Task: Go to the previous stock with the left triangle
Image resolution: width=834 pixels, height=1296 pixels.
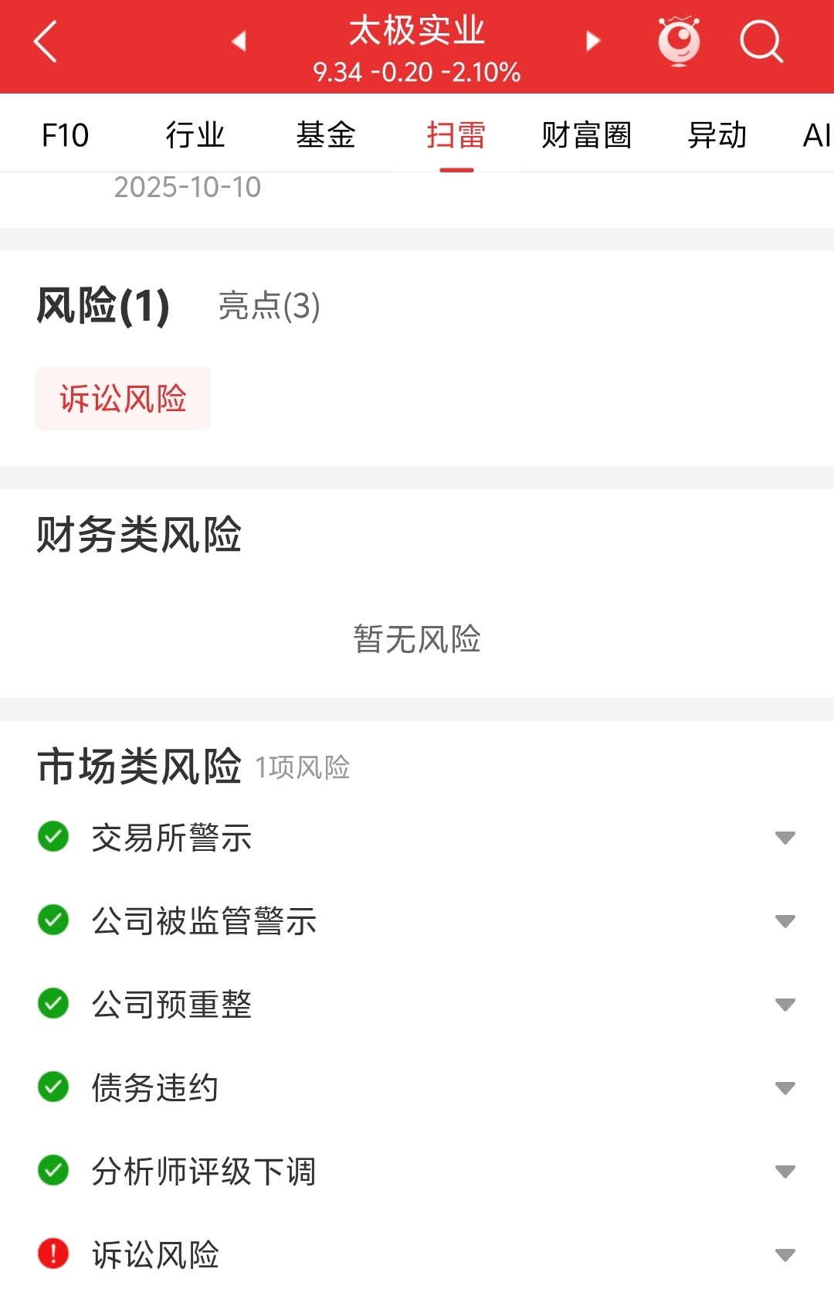Action: click(x=239, y=41)
